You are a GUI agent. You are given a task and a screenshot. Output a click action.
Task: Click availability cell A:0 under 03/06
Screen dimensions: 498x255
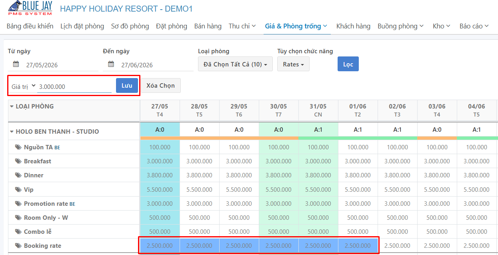pos(437,130)
